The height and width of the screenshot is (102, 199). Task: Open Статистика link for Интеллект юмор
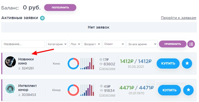107,95
